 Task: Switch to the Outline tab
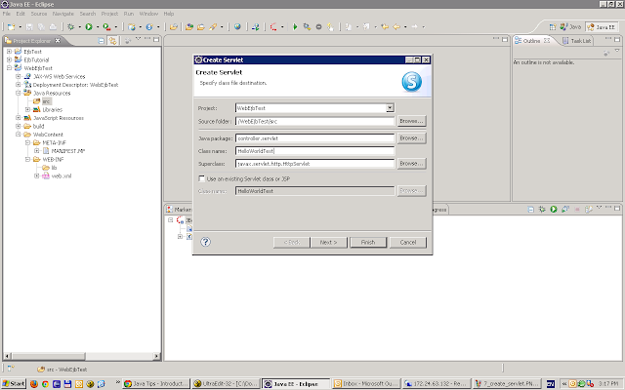(x=532, y=41)
